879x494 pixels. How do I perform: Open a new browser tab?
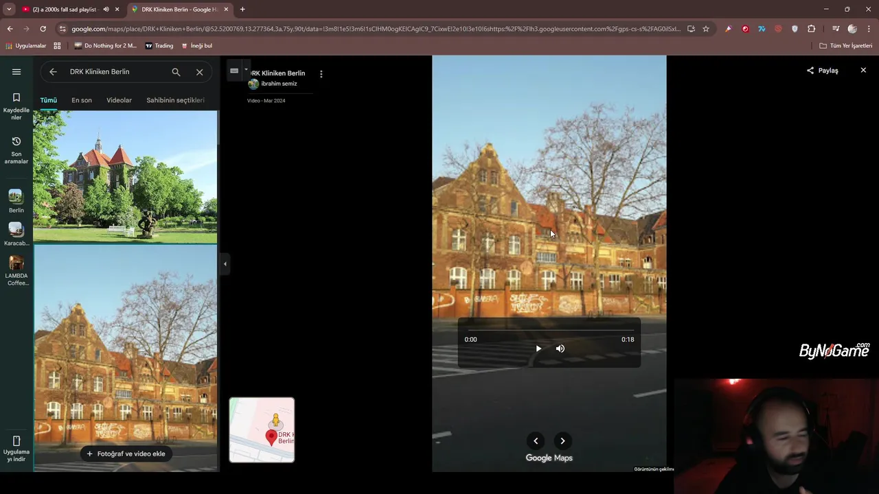(242, 10)
